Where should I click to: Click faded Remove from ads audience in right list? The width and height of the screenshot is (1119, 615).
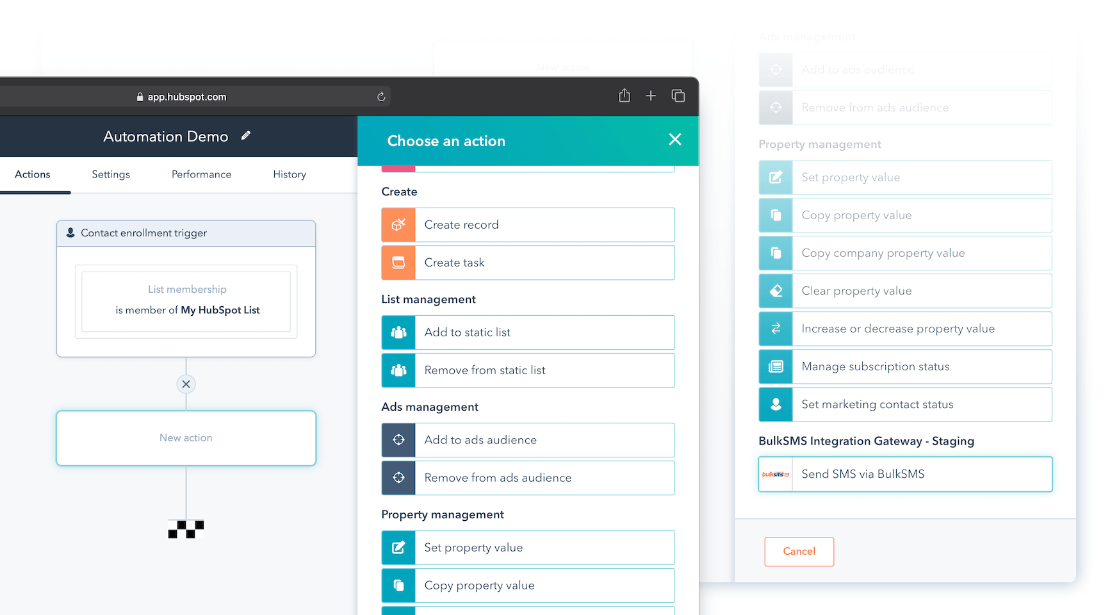905,108
